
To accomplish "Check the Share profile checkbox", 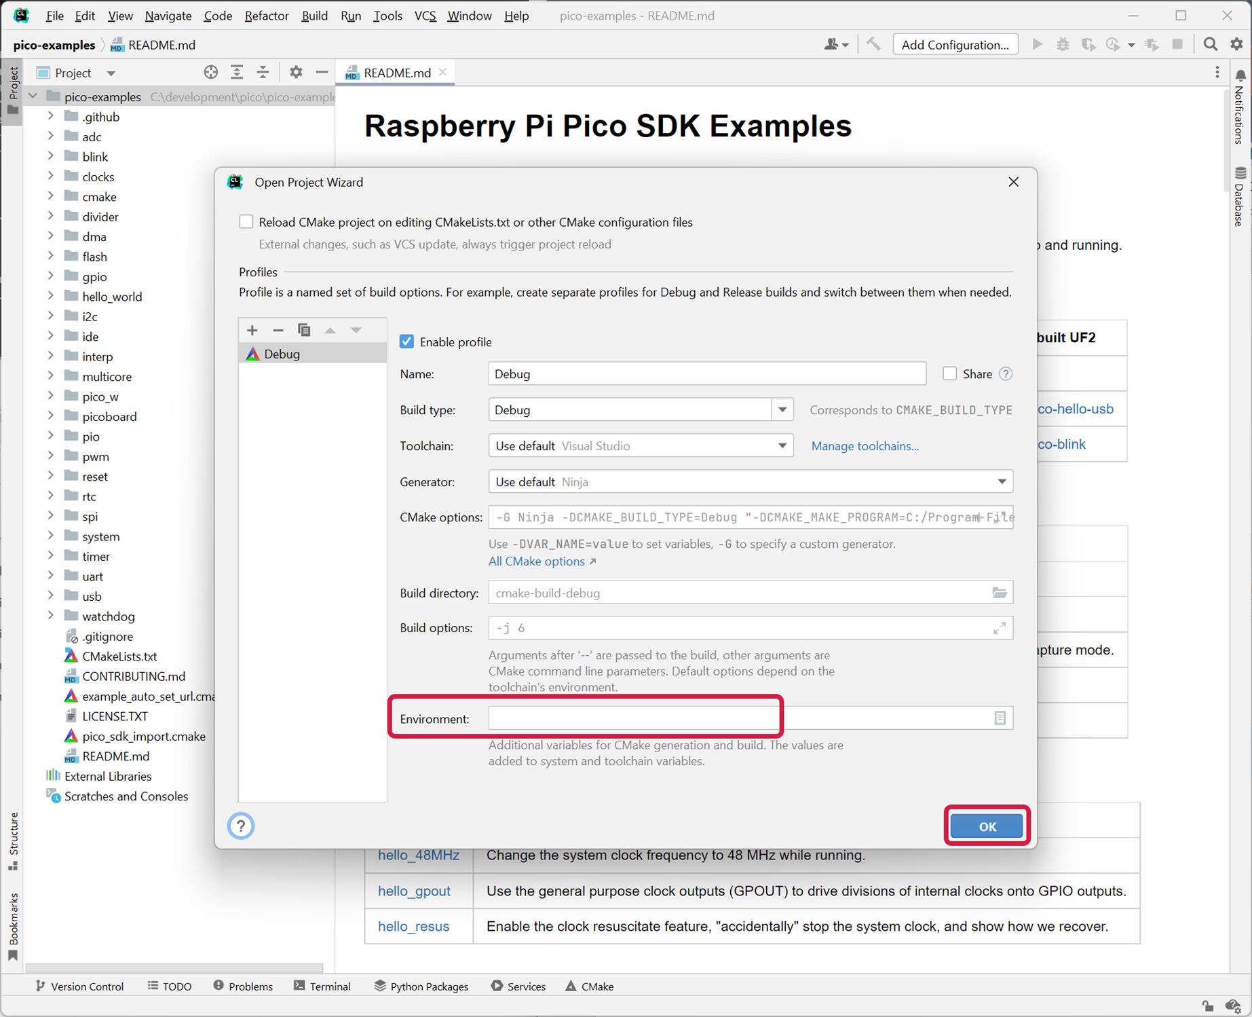I will pos(949,373).
